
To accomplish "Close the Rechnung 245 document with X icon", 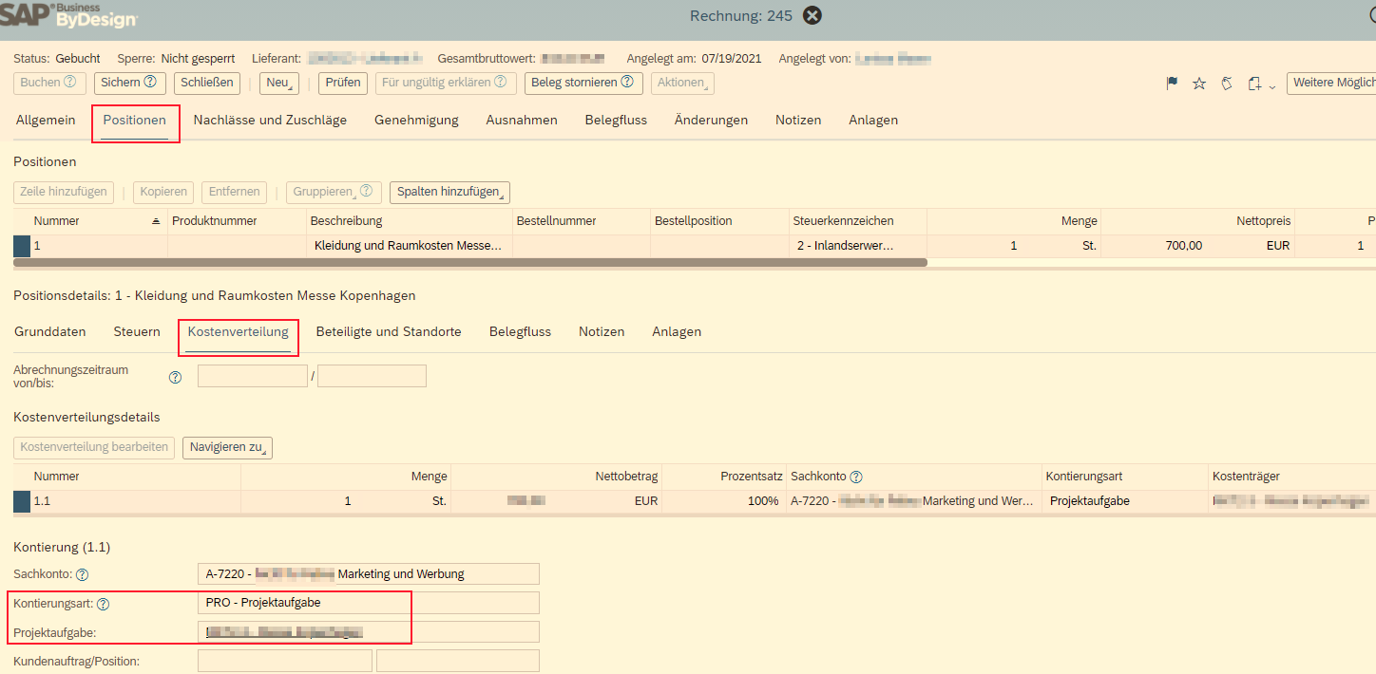I will tap(812, 15).
